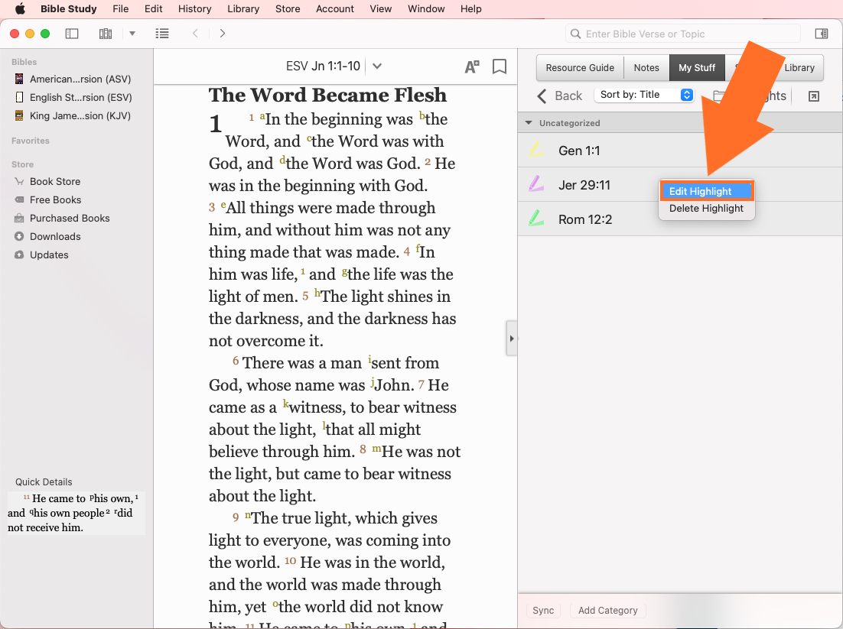This screenshot has height=629, width=843.
Task: Toggle the left sidebar panel icon
Action: (x=72, y=34)
